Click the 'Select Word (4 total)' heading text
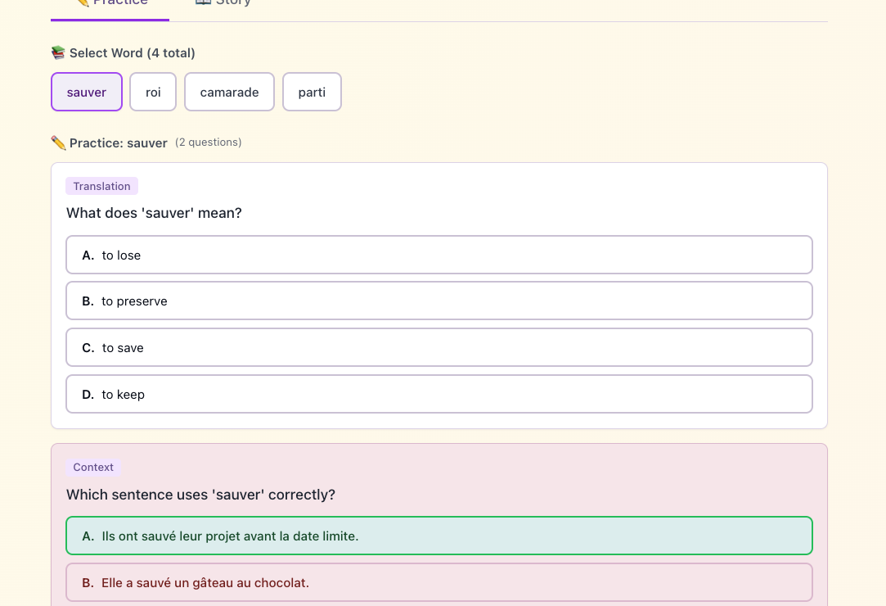886x606 pixels. tap(132, 53)
